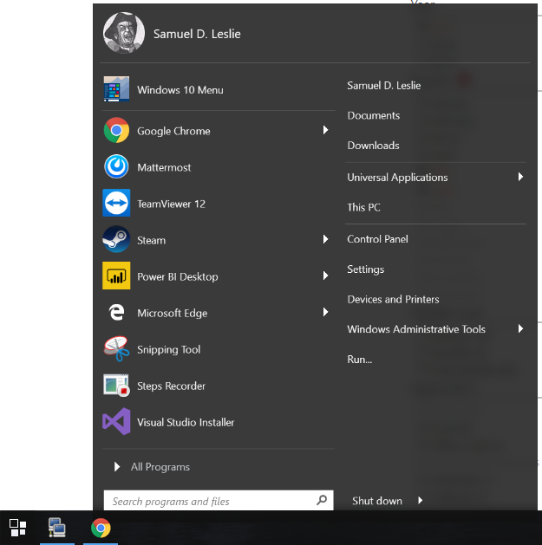The width and height of the screenshot is (542, 545).
Task: Open Mattermost from the program list
Action: coord(116,167)
